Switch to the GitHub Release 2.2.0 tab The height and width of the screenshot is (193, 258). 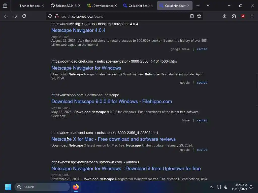[x=64, y=6]
